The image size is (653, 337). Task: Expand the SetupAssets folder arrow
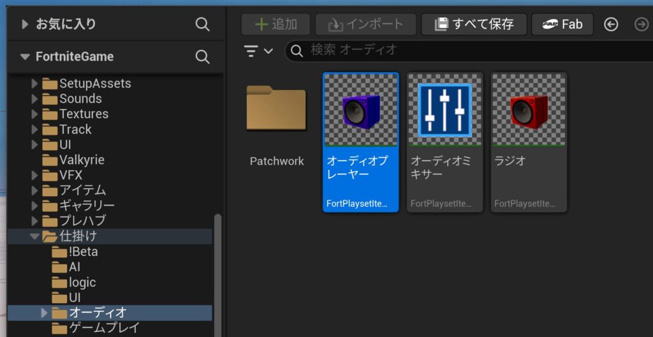(35, 84)
